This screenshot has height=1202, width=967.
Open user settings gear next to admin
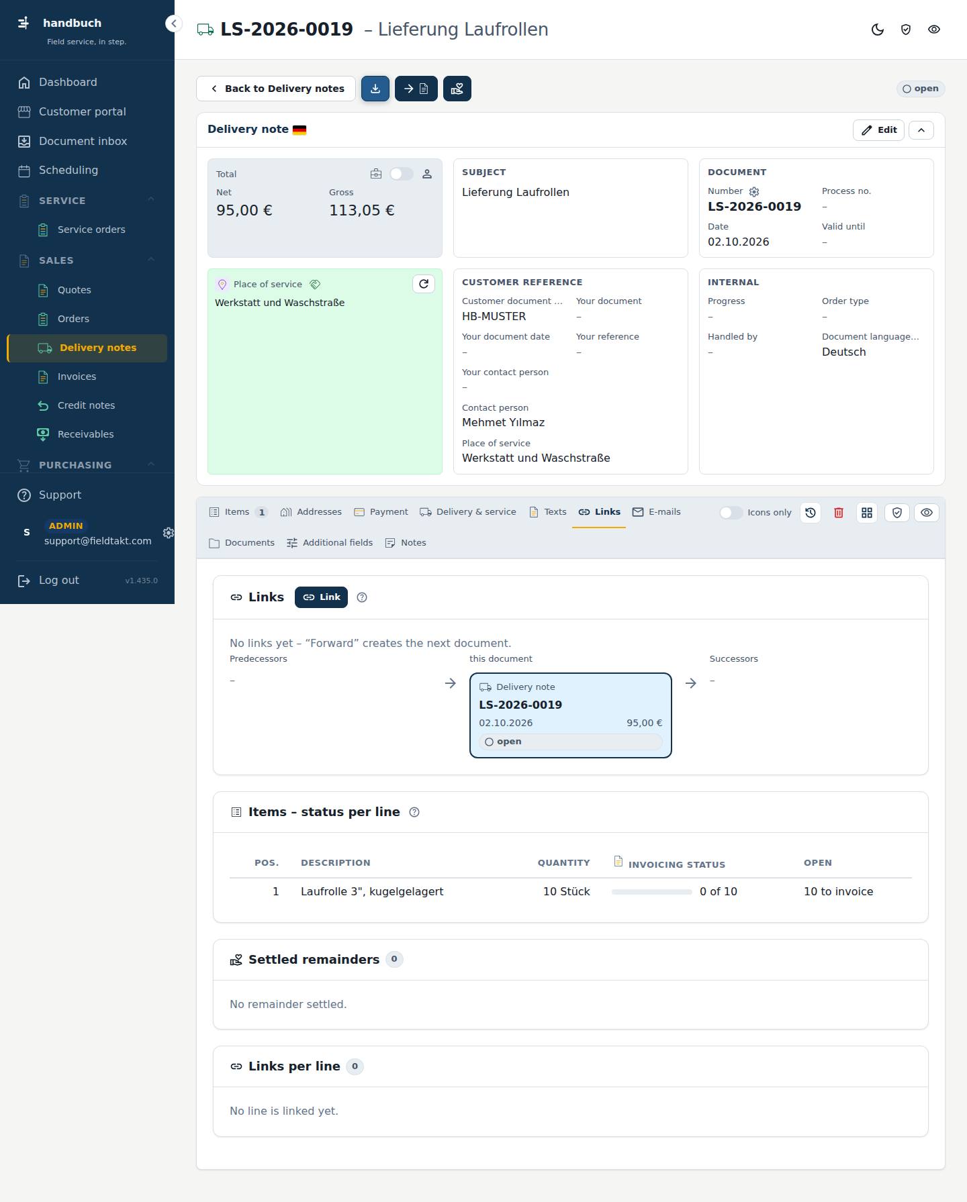(x=169, y=533)
